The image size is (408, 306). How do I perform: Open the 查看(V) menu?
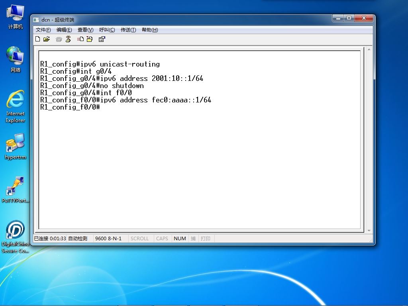pyautogui.click(x=85, y=29)
